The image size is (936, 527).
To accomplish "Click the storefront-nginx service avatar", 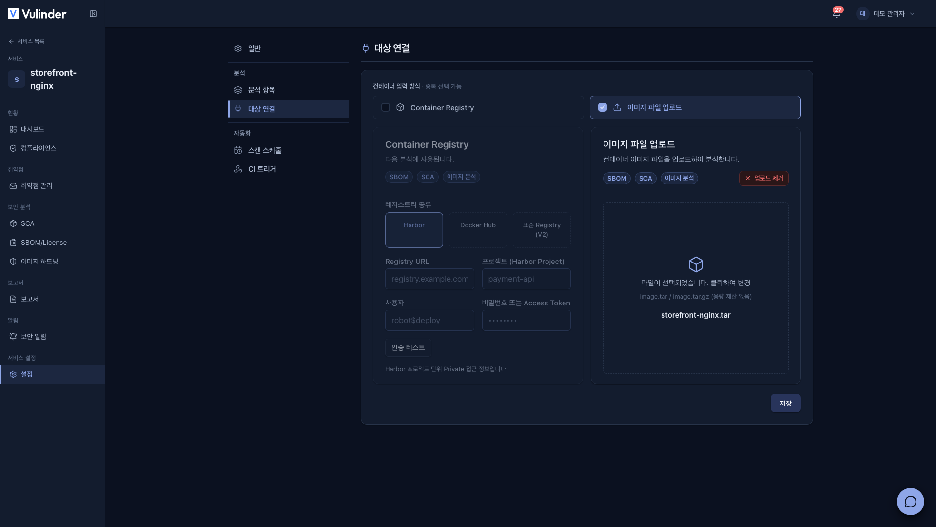I will tap(17, 79).
